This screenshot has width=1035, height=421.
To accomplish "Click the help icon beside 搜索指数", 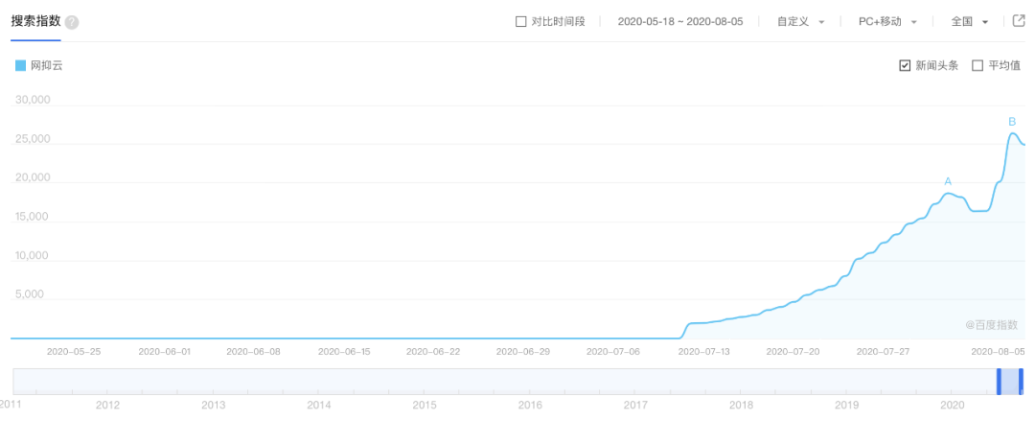I will click(x=72, y=22).
